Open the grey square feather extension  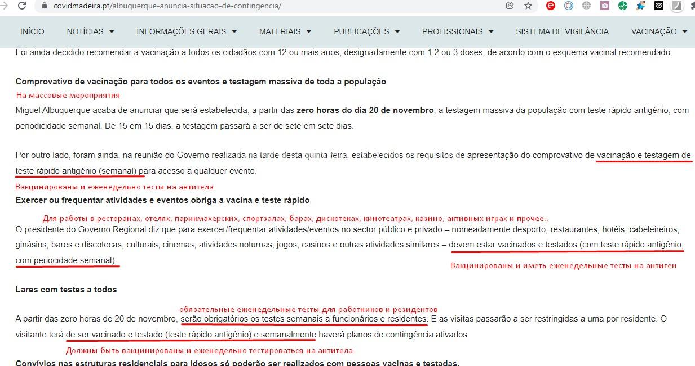click(x=678, y=6)
